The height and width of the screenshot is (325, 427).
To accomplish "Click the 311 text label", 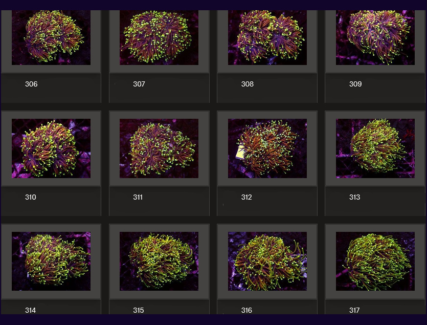I will [x=138, y=197].
